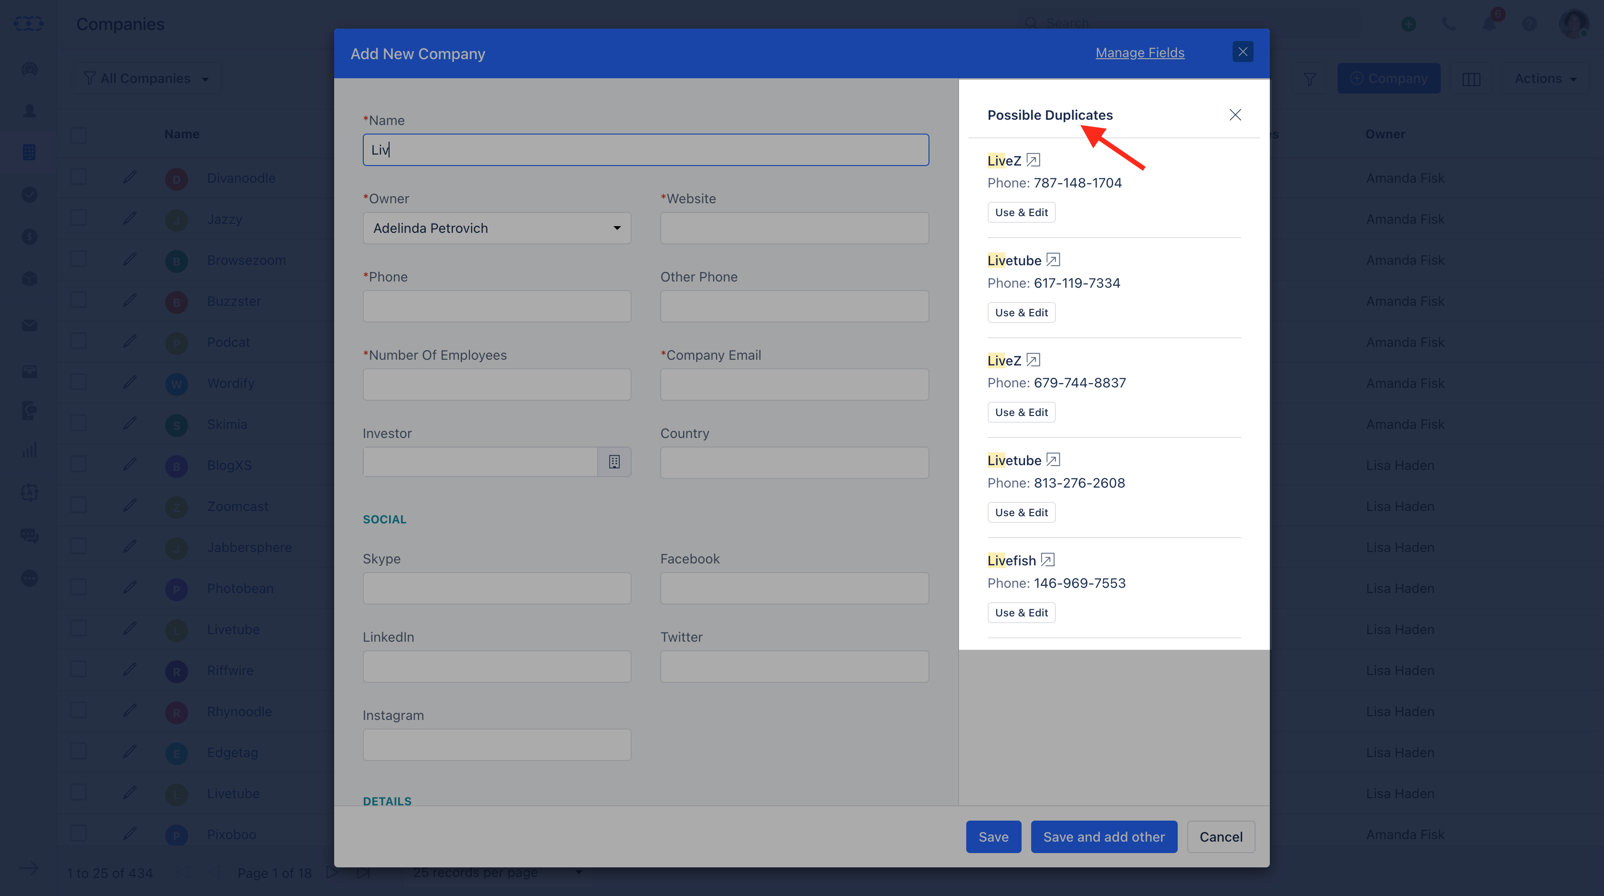This screenshot has width=1604, height=896.
Task: Check the BlogXS row checkbox
Action: coord(78,465)
